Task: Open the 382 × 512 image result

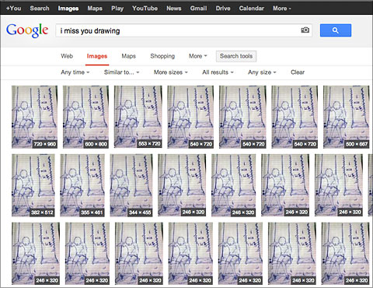Action: click(x=33, y=185)
